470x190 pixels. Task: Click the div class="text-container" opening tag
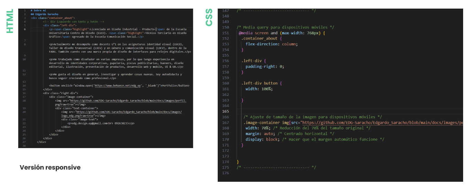(x=76, y=108)
